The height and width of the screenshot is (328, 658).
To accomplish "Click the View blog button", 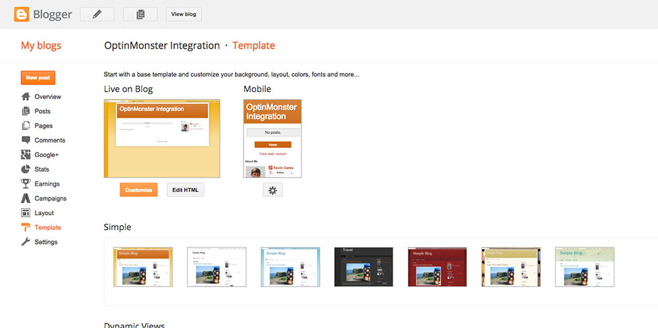I will (184, 14).
